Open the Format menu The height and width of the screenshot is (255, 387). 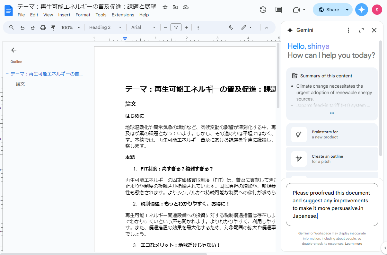(83, 15)
